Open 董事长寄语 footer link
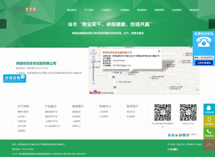 click(x=23, y=112)
